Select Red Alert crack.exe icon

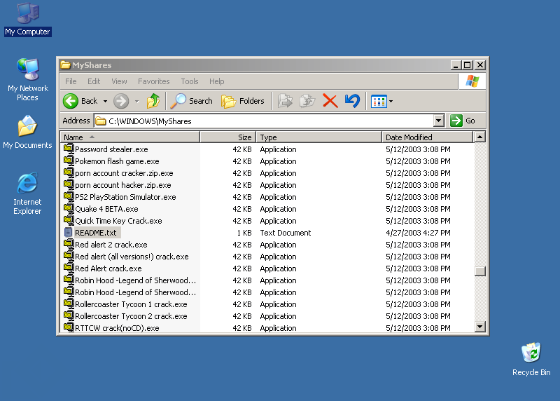(x=69, y=268)
